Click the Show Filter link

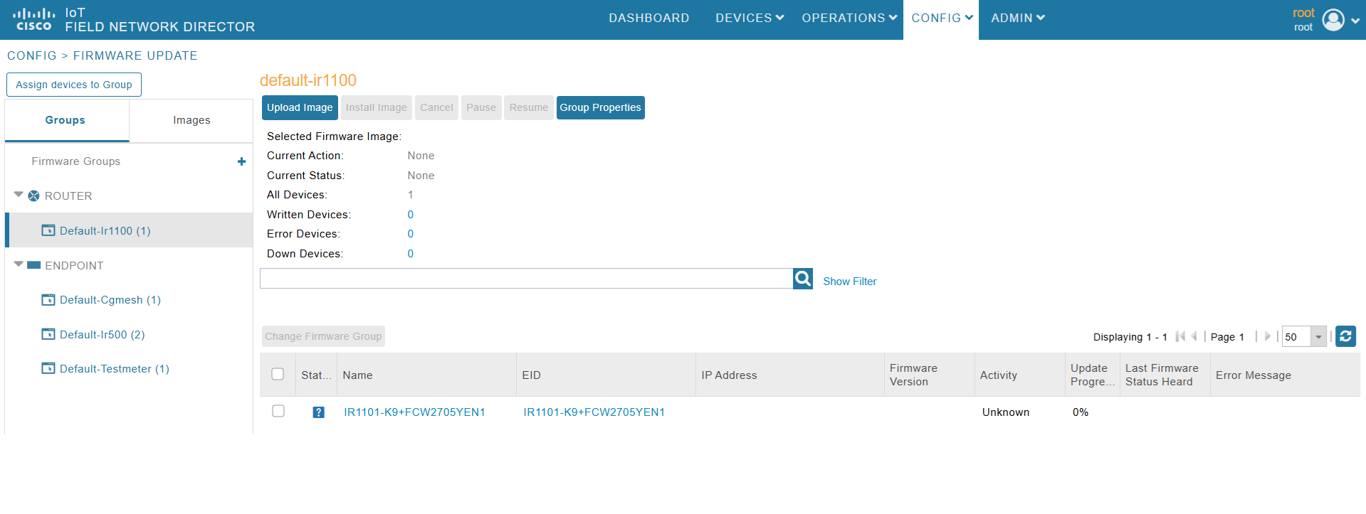850,282
